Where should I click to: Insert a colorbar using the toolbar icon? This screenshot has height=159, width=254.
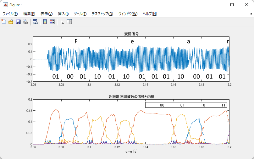click(45, 22)
